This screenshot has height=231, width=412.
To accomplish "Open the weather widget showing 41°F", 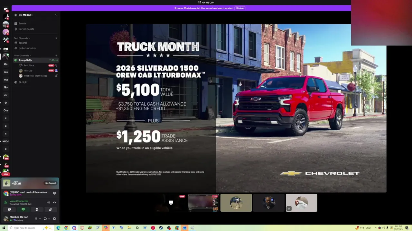I will (364, 228).
